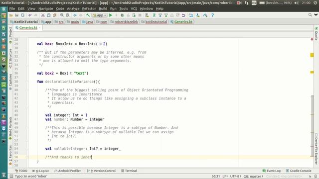Open the app run configuration dropdown

click(x=100, y=15)
